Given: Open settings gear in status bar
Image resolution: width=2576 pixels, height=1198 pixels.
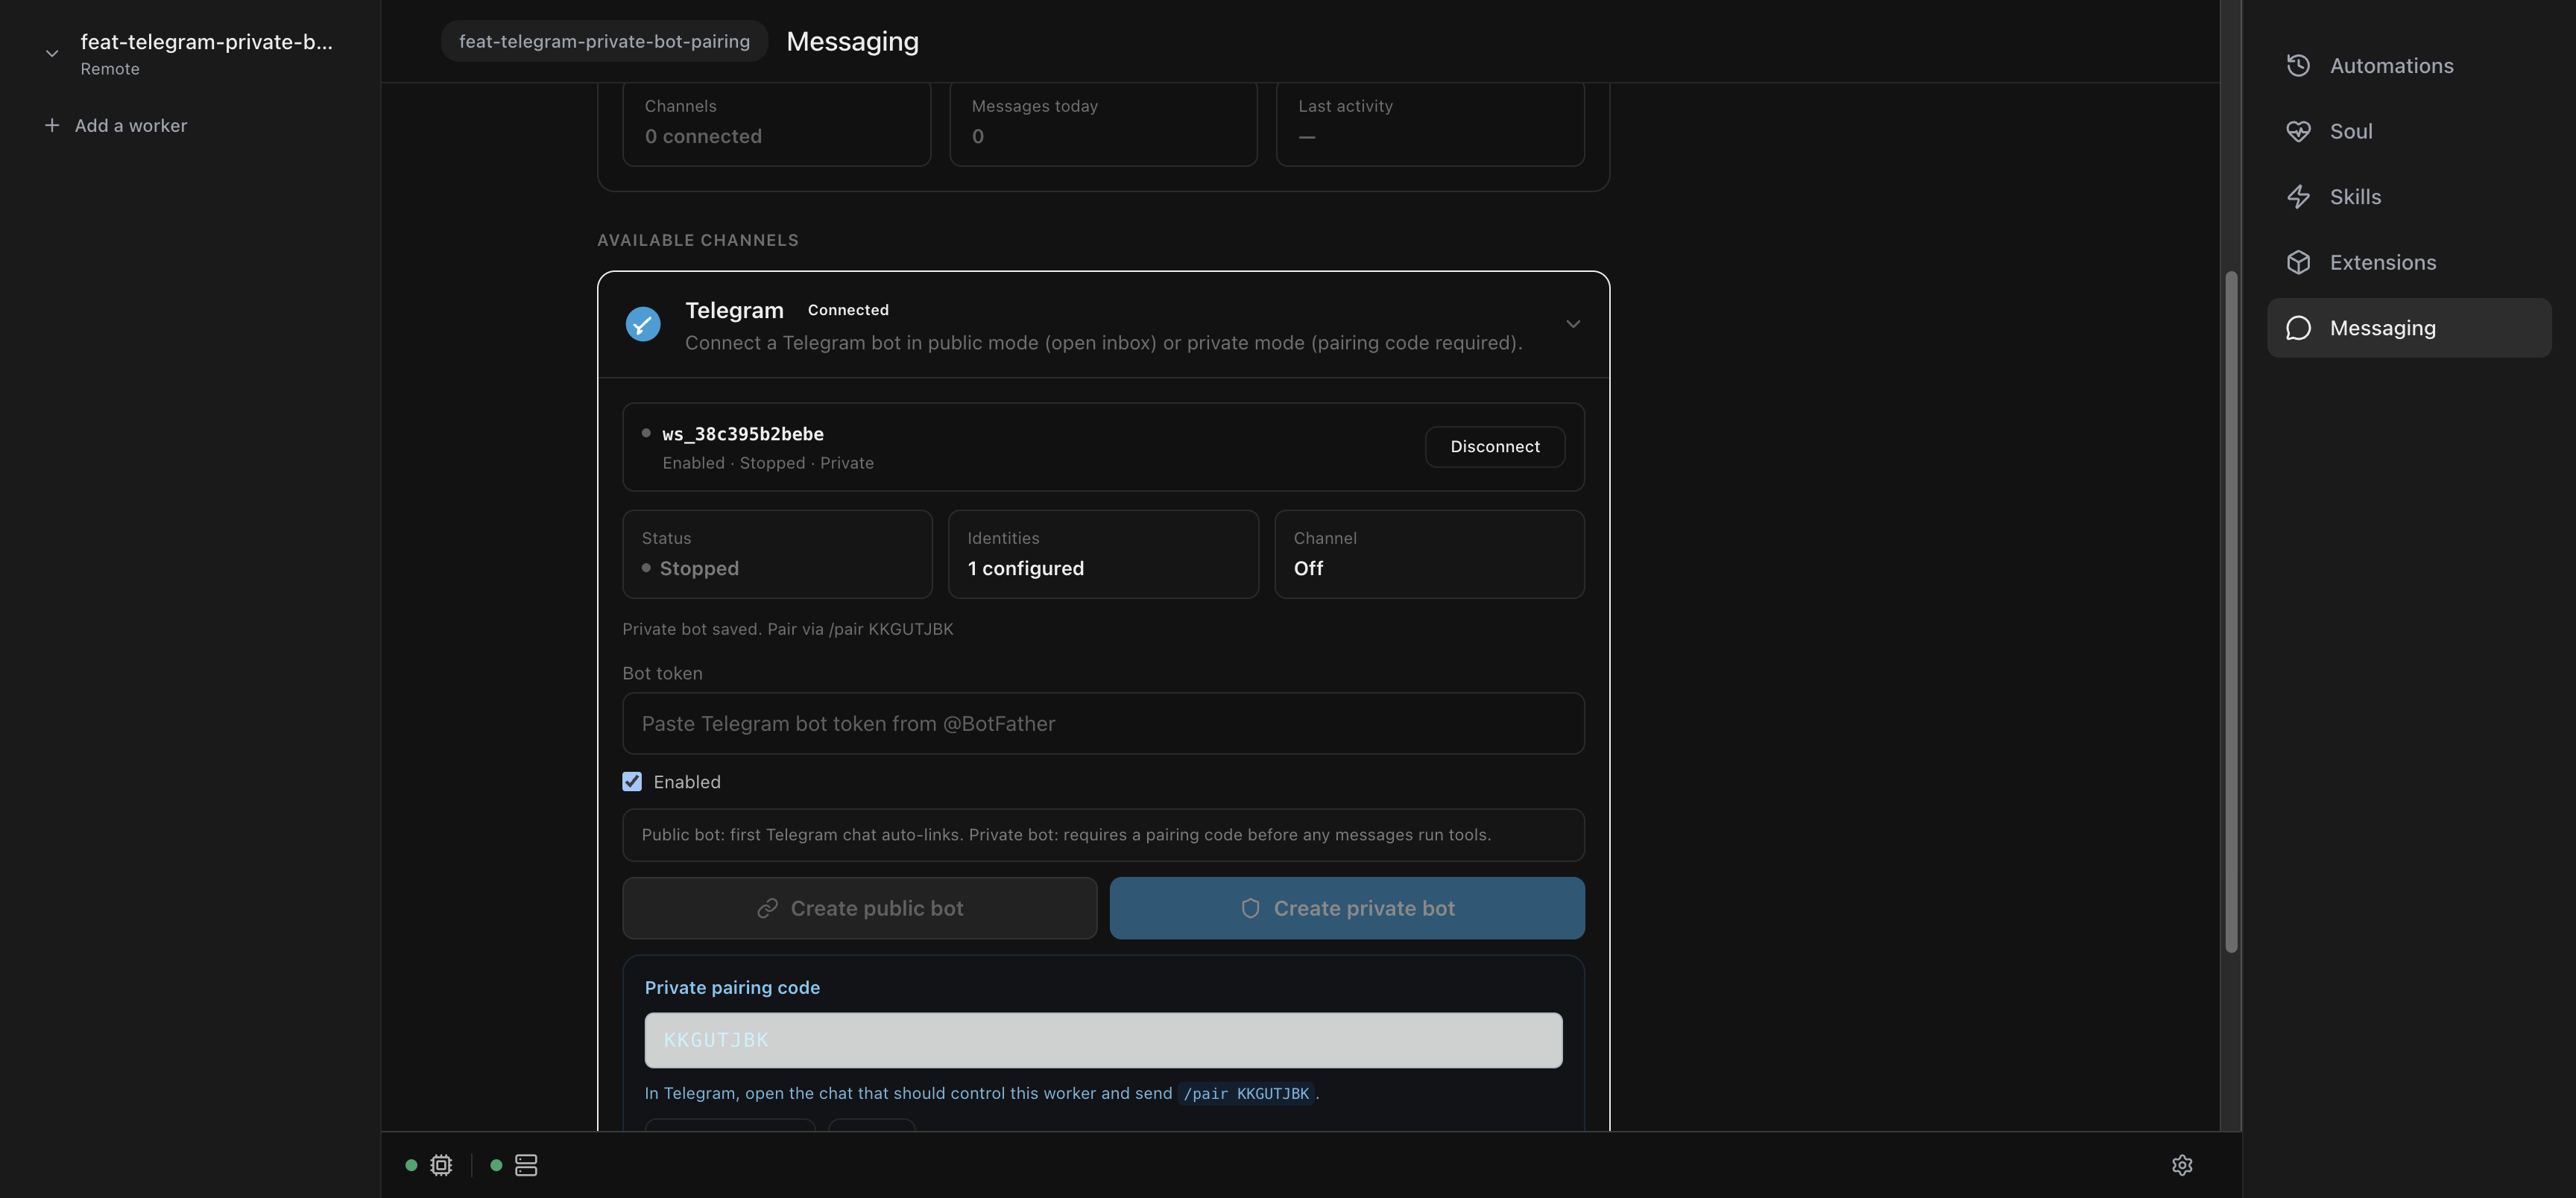Looking at the screenshot, I should click(2182, 1165).
